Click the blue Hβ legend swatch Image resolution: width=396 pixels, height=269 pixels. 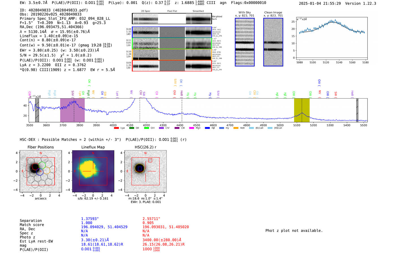pyautogui.click(x=207, y=128)
